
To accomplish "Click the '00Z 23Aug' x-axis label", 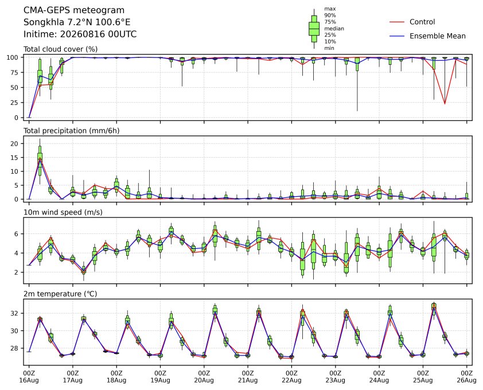I will point(335,377).
